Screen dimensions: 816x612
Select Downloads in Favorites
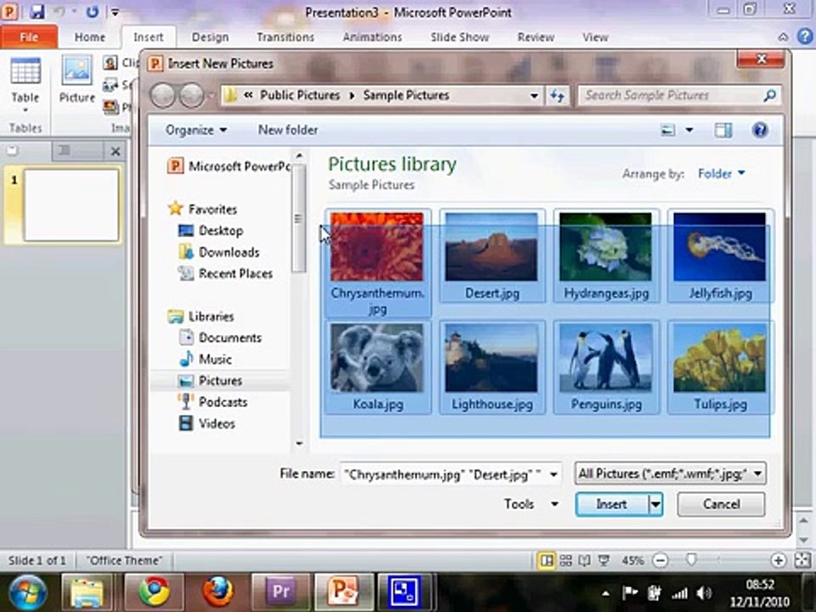[x=218, y=252]
